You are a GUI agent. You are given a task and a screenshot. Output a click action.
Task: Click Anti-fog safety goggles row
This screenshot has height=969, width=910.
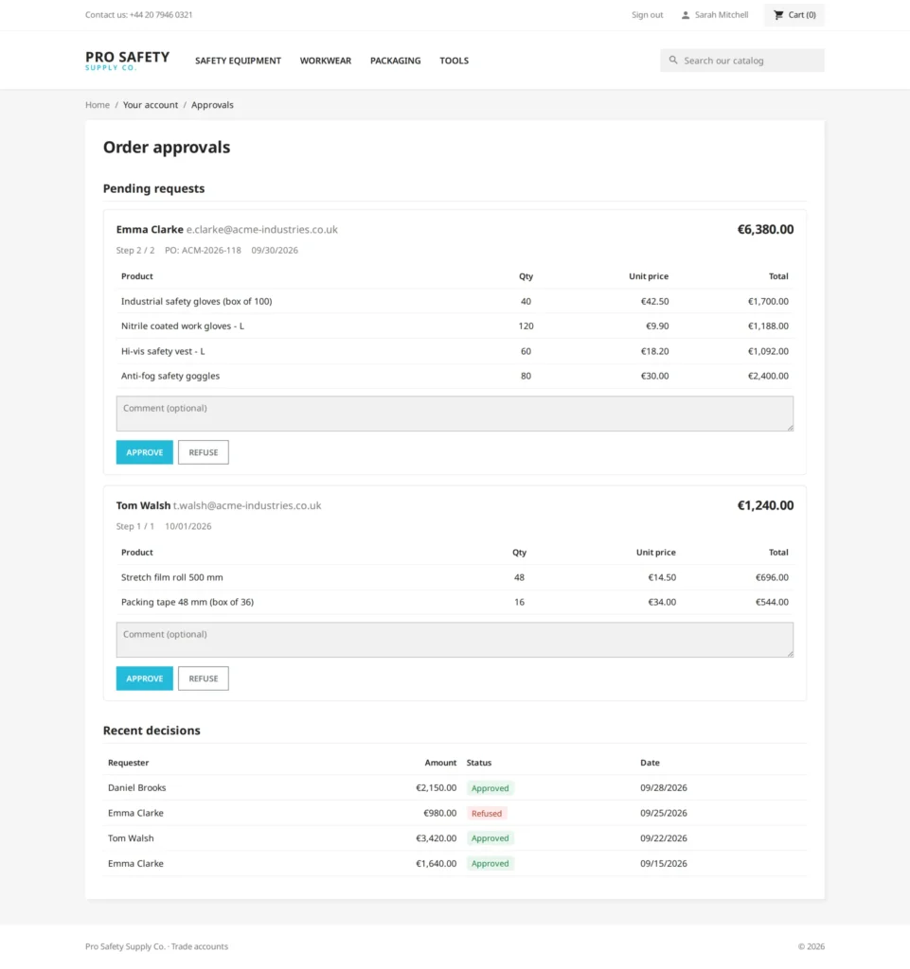click(x=455, y=376)
